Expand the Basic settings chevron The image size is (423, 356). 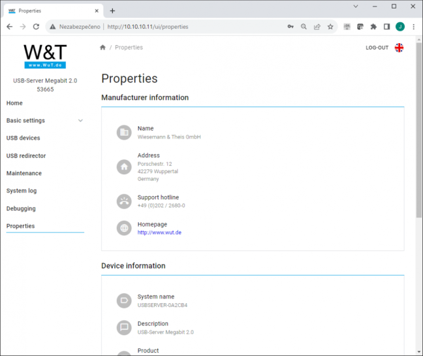[x=80, y=120]
